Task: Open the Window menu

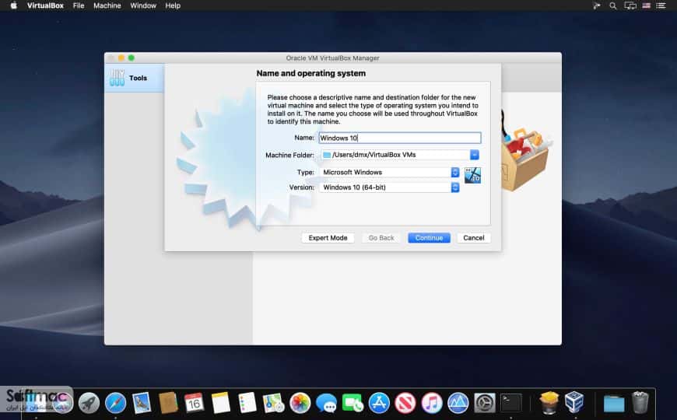Action: [x=143, y=5]
